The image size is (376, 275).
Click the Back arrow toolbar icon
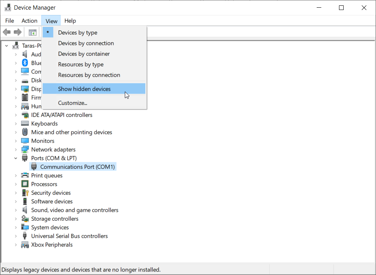pos(7,32)
